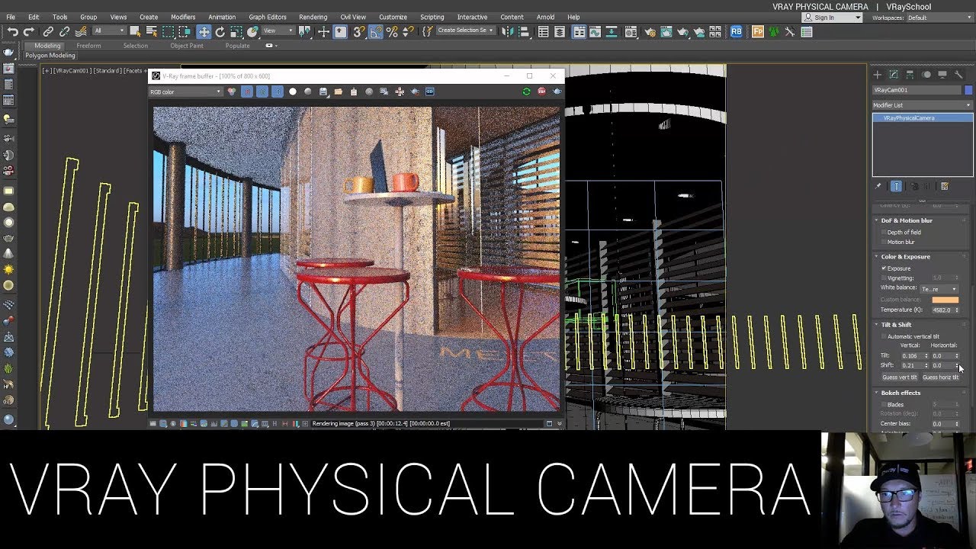Viewport: 976px width, 549px height.
Task: Toggle the Angle Snap button
Action: [x=375, y=31]
